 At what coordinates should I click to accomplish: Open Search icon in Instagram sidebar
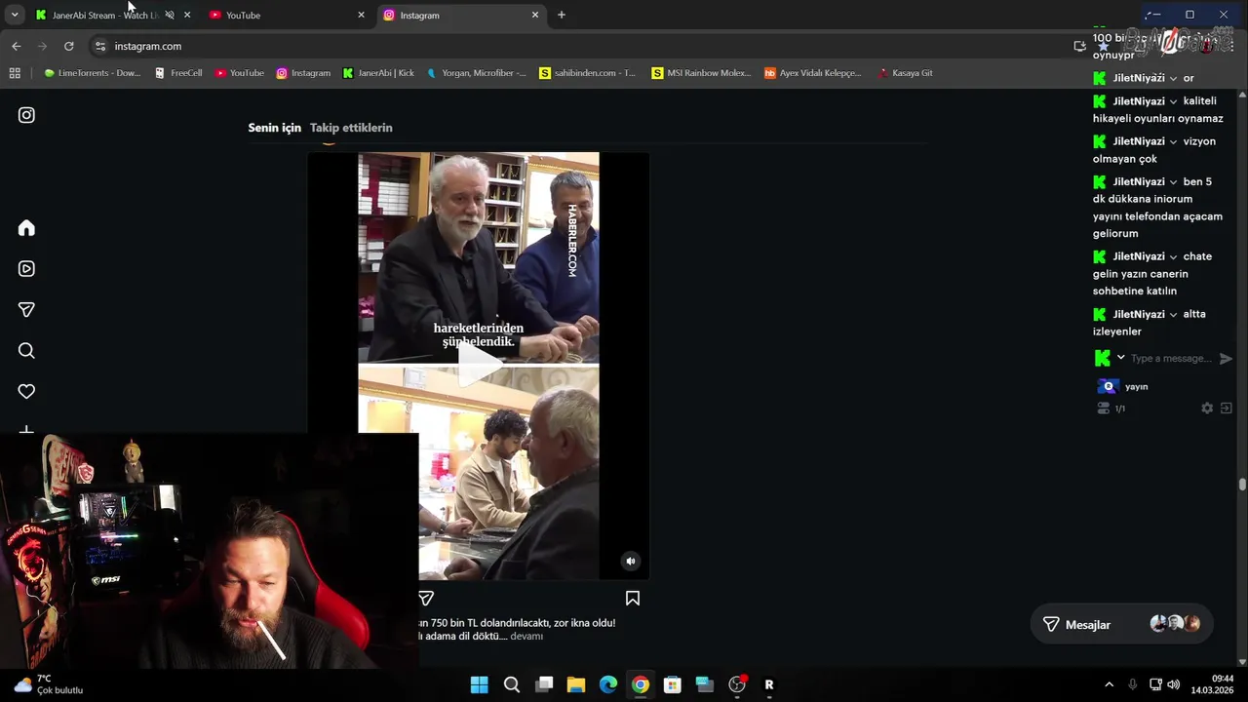(26, 351)
